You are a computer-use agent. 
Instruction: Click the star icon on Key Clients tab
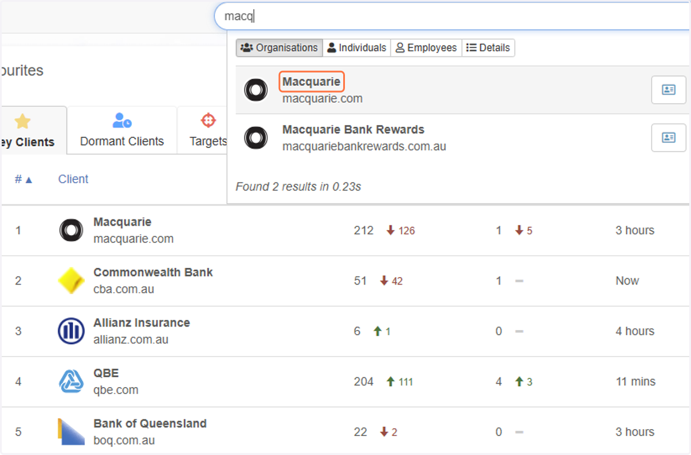22,121
